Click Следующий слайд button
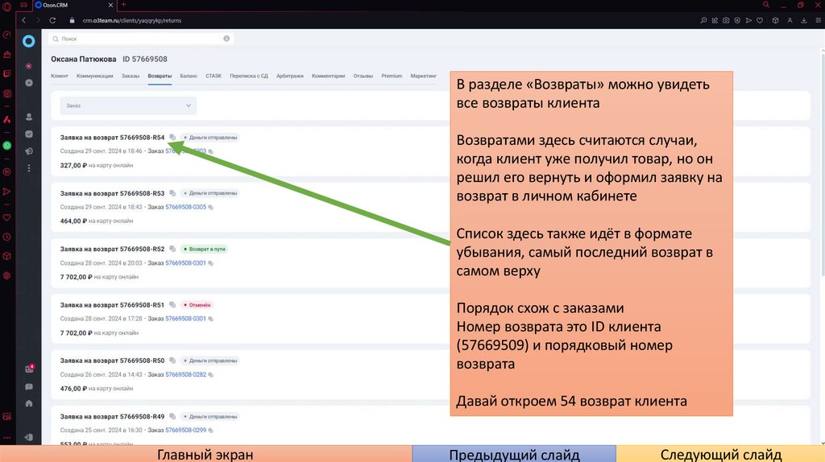Viewport: 825px width, 462px height. (x=721, y=454)
